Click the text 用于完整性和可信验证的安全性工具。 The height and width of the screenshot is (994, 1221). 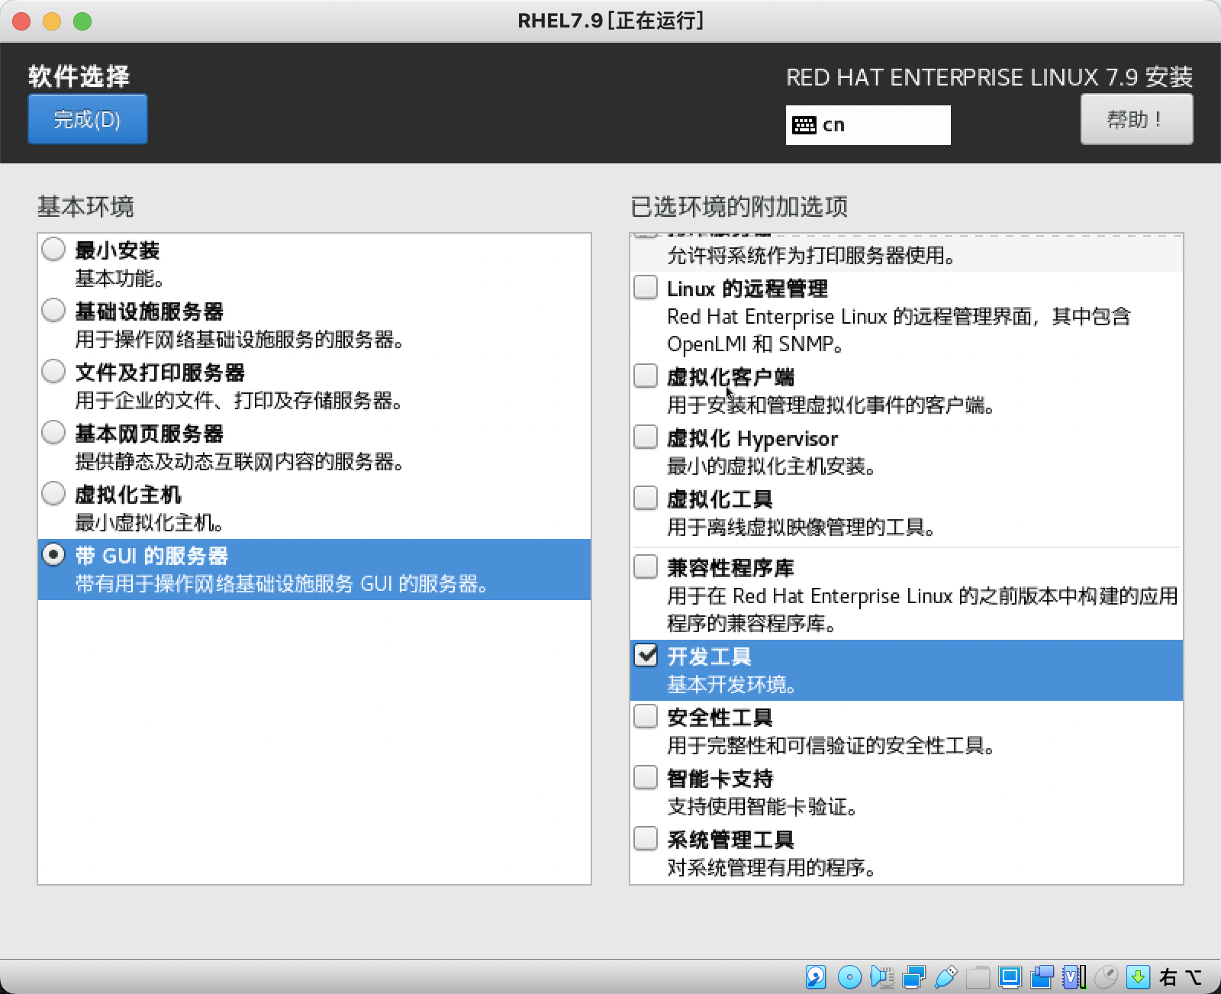click(x=830, y=746)
